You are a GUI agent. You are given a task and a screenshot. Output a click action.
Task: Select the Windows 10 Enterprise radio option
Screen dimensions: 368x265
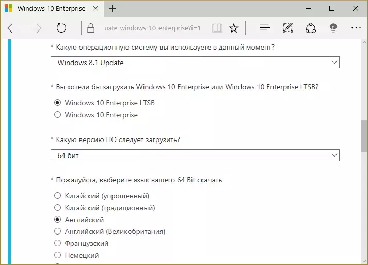pyautogui.click(x=57, y=115)
